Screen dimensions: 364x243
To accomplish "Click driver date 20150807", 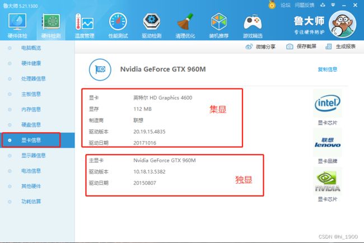I will coord(145,183).
